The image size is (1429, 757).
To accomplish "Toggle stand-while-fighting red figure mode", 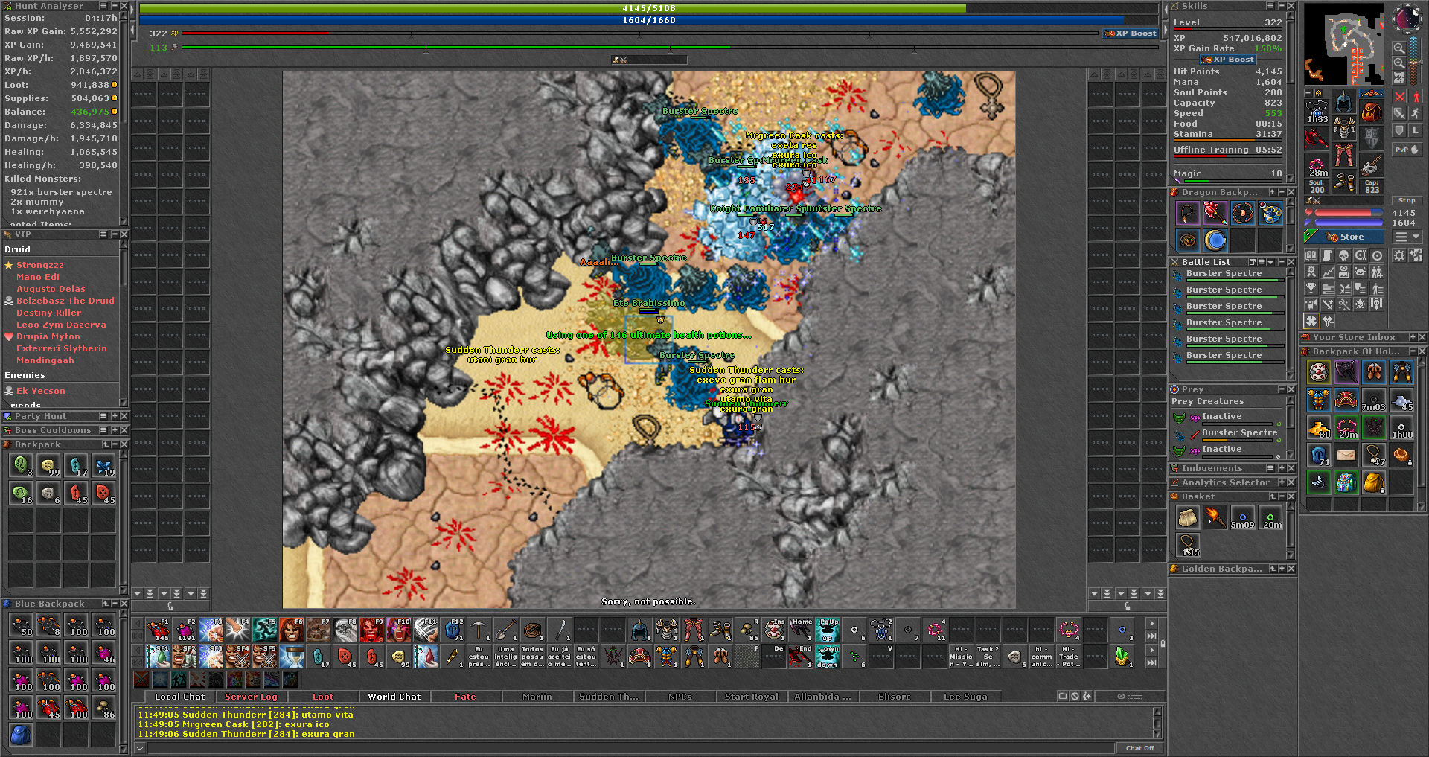I will tap(1416, 97).
